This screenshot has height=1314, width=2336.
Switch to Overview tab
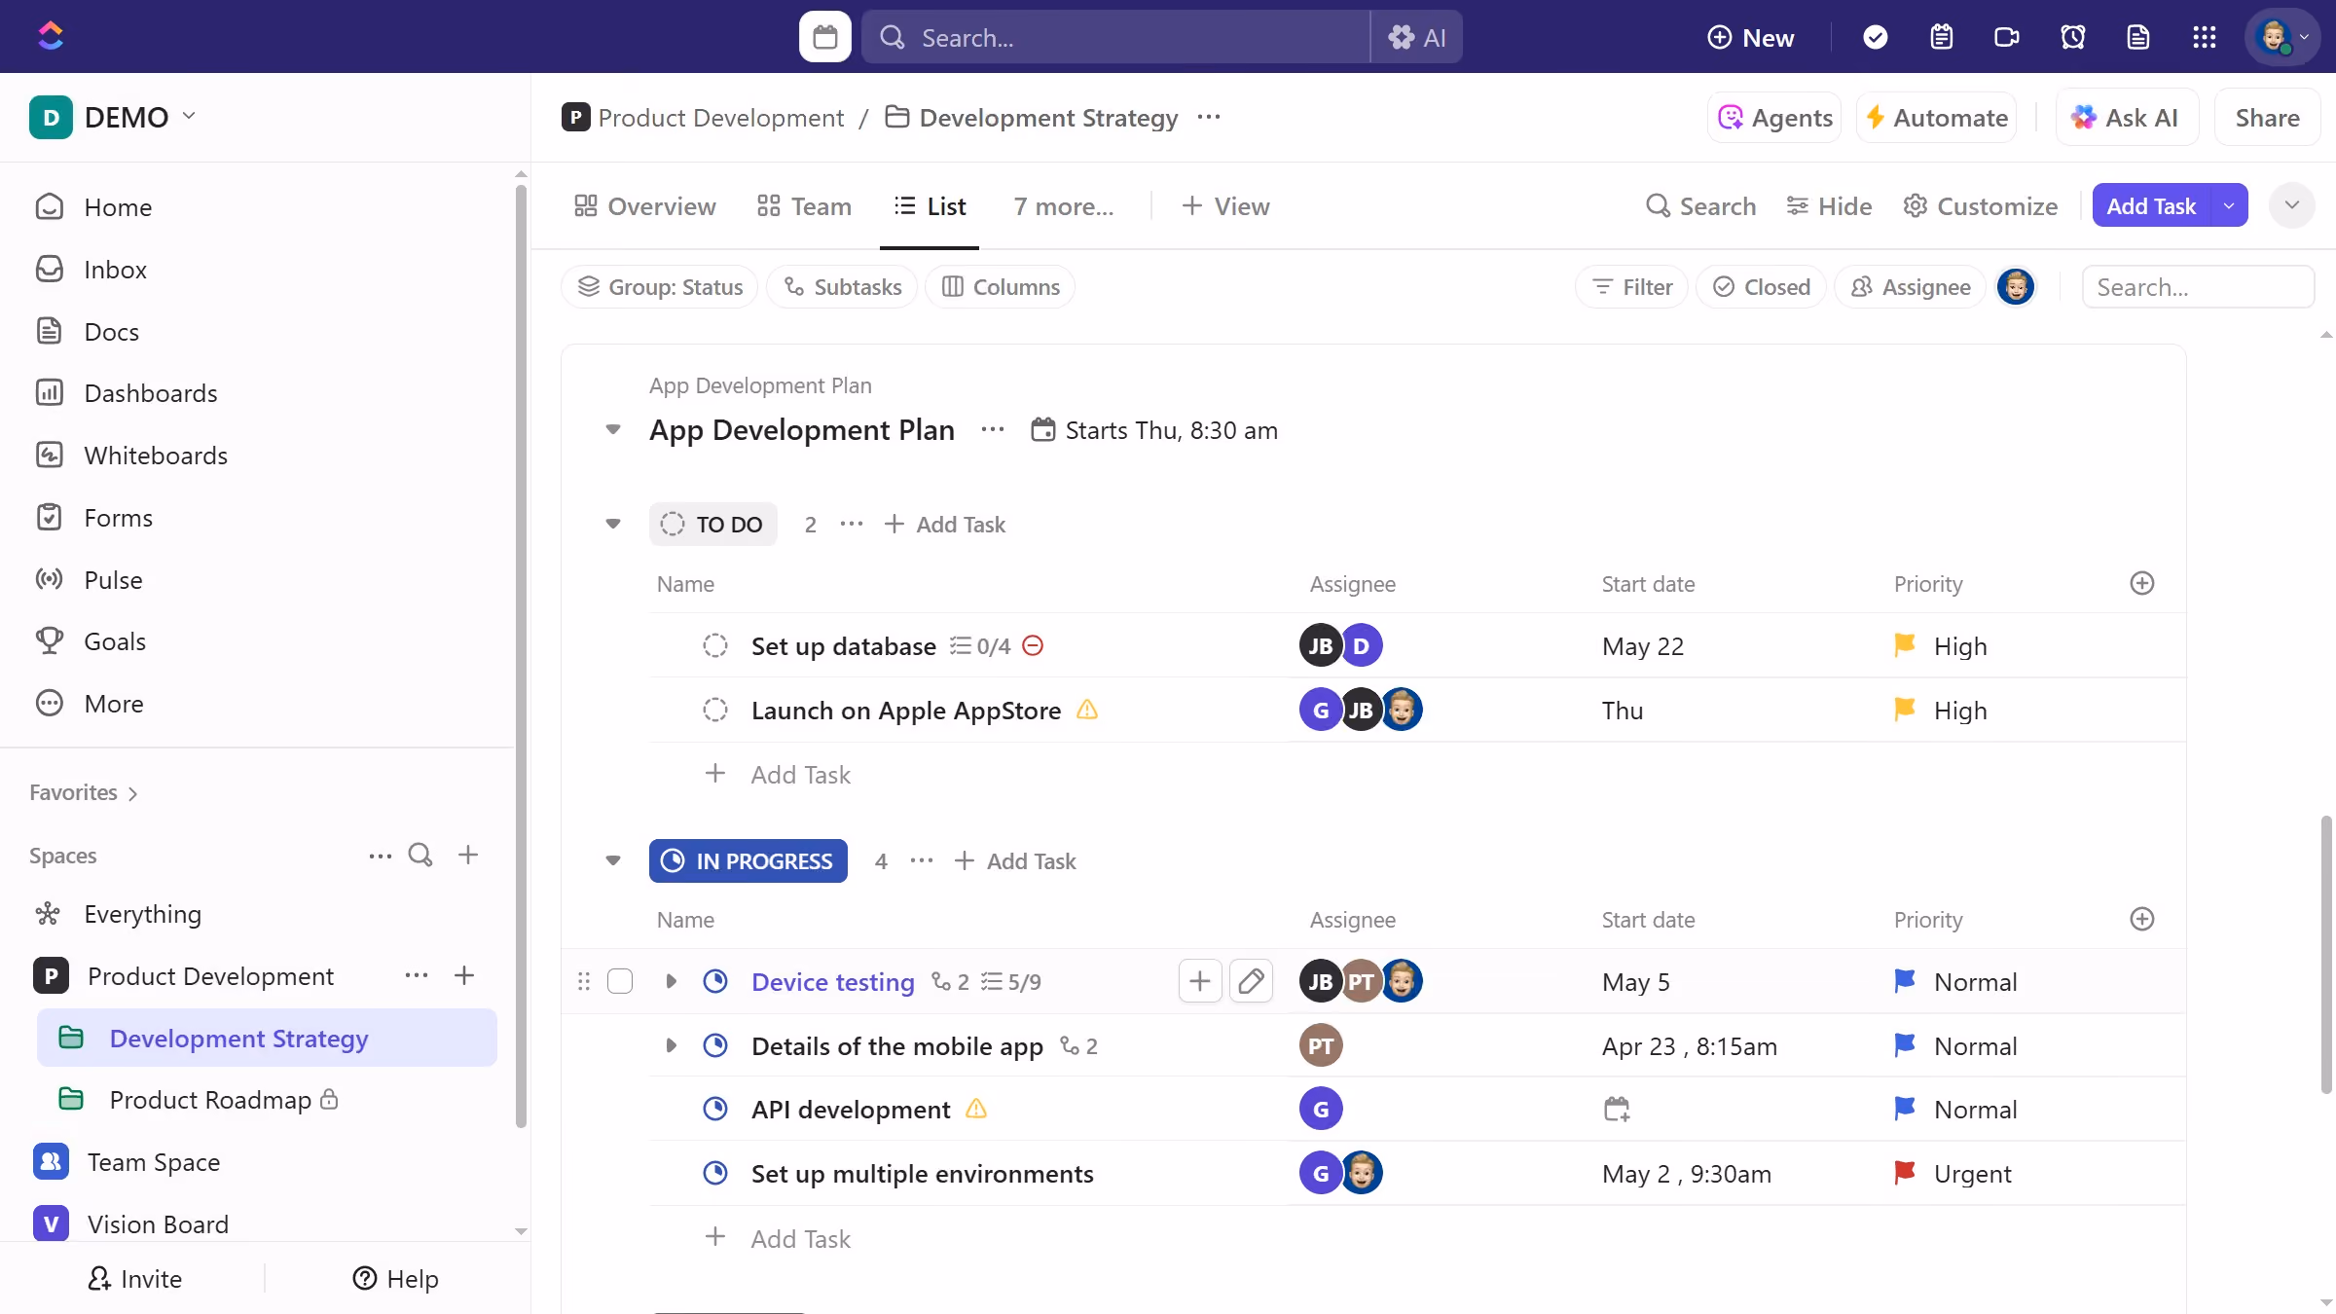pyautogui.click(x=645, y=206)
